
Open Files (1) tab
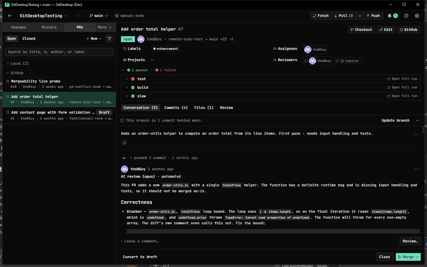pos(204,108)
